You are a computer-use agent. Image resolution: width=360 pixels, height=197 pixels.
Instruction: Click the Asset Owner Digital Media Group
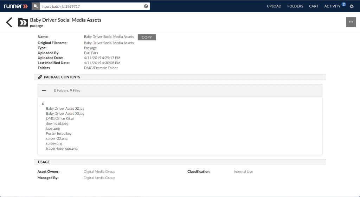99,172
